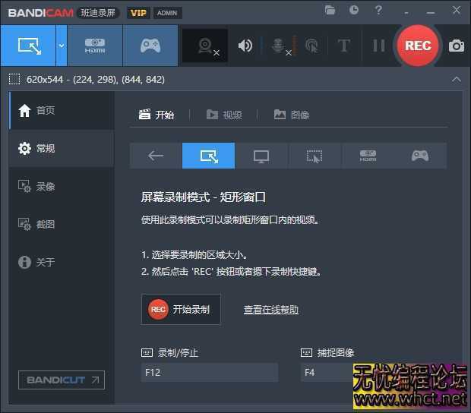The width and height of the screenshot is (471, 413).
Task: Choose the fullscreen monitor mode icon
Action: pos(261,156)
